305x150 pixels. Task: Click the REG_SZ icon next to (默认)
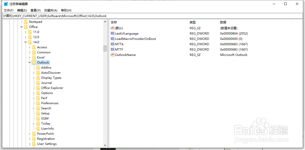[112, 28]
